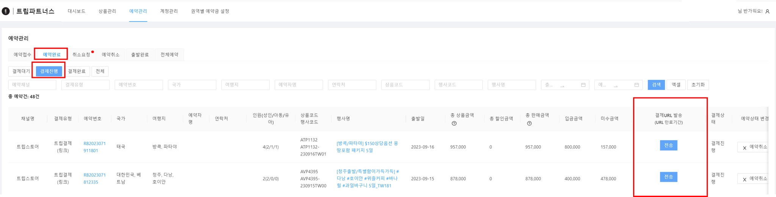Click X icon on second row 예약취소
The width and height of the screenshot is (776, 197).
click(745, 179)
